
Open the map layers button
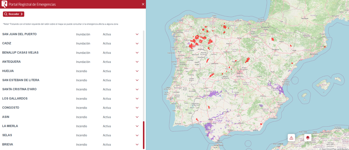point(308,138)
